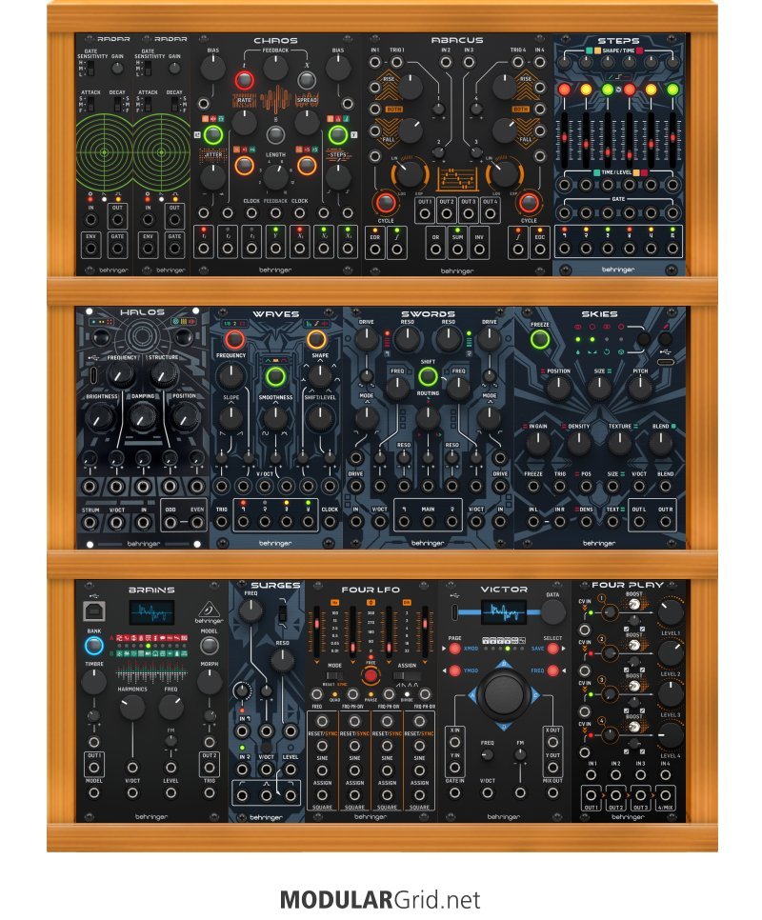Click the blue Bank button on Brains
762x920 pixels.
tap(94, 646)
